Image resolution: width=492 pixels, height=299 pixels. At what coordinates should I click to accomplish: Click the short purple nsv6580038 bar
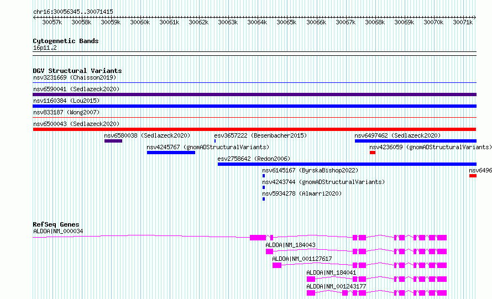[x=113, y=141]
